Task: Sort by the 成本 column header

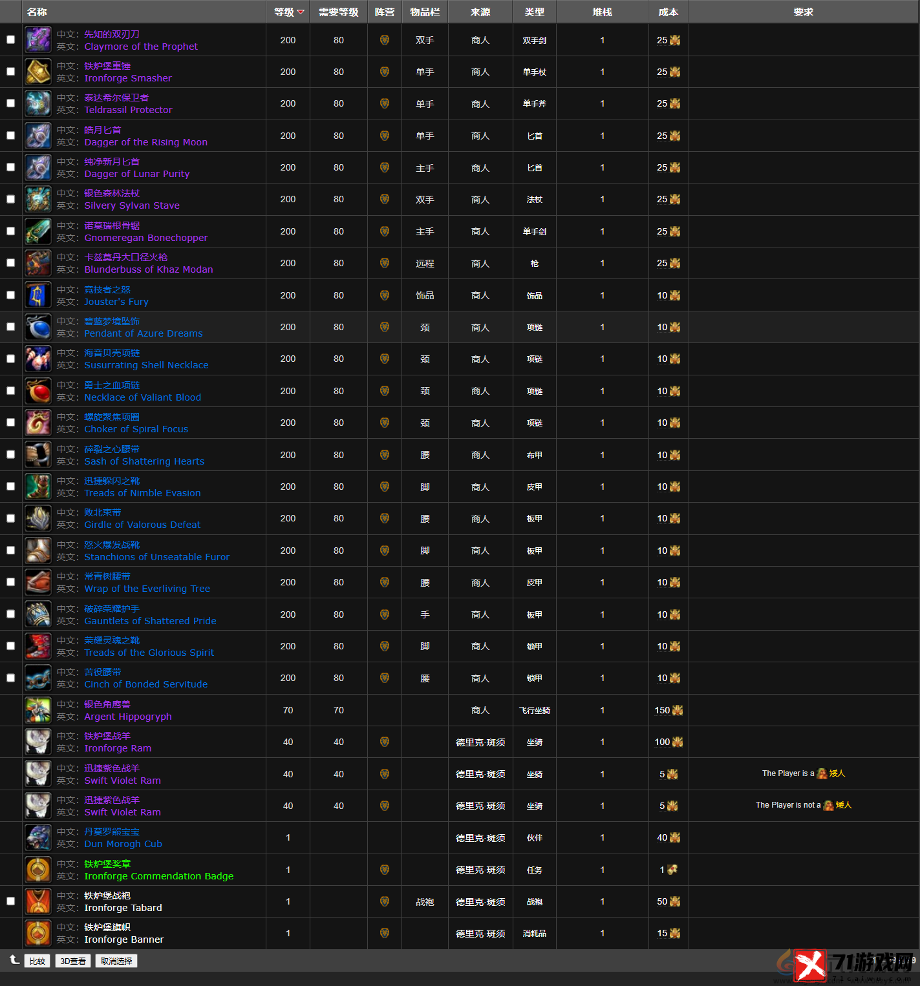Action: (669, 12)
